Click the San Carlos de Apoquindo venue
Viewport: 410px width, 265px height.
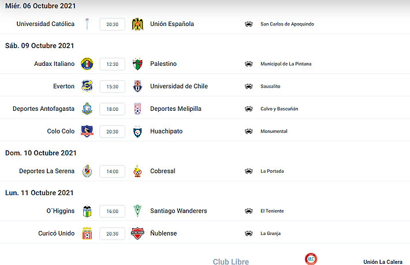(x=288, y=24)
